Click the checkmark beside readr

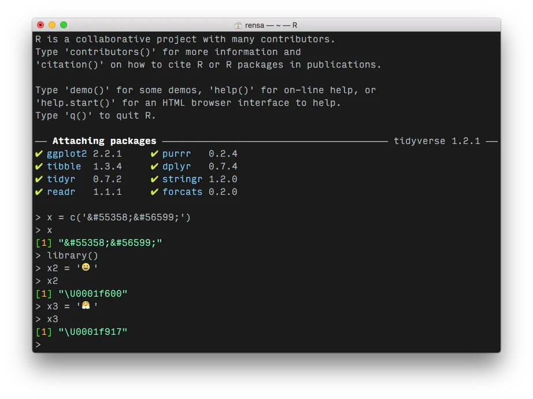pos(39,192)
